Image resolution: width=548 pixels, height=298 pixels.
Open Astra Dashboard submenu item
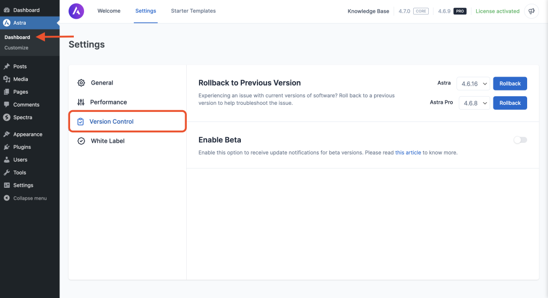(17, 37)
